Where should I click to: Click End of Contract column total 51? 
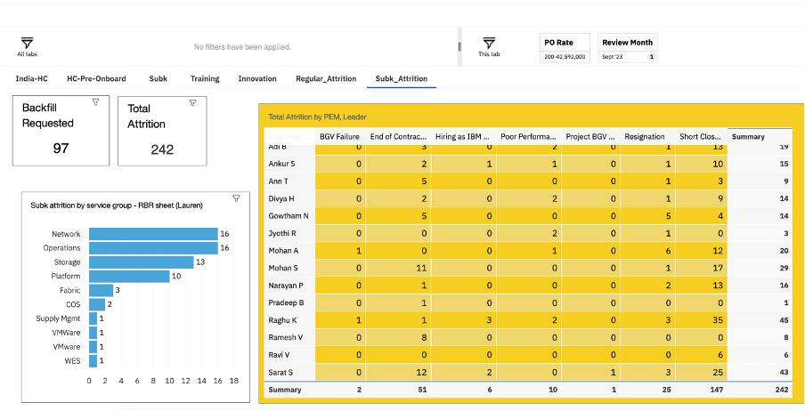pyautogui.click(x=423, y=390)
